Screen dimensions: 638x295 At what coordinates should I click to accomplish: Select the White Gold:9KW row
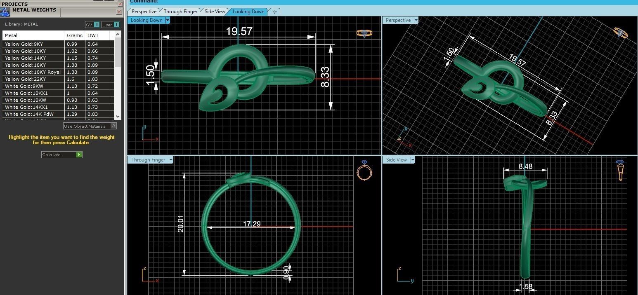[59, 86]
